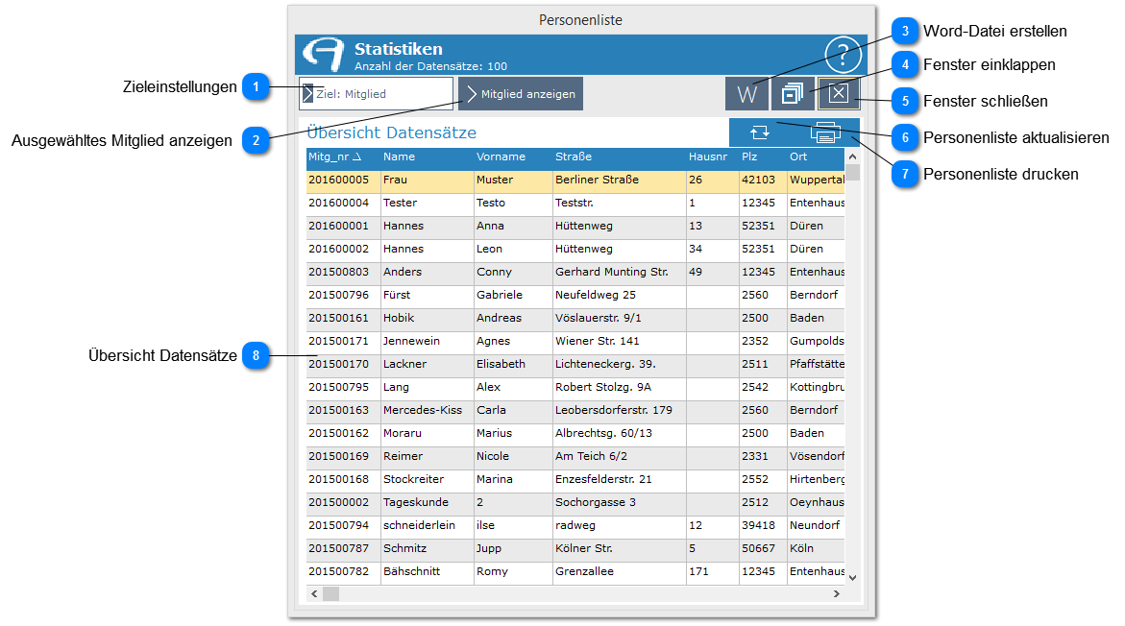1125x626 pixels.
Task: Click the horizontal scrollbar thumb
Action: (330, 593)
